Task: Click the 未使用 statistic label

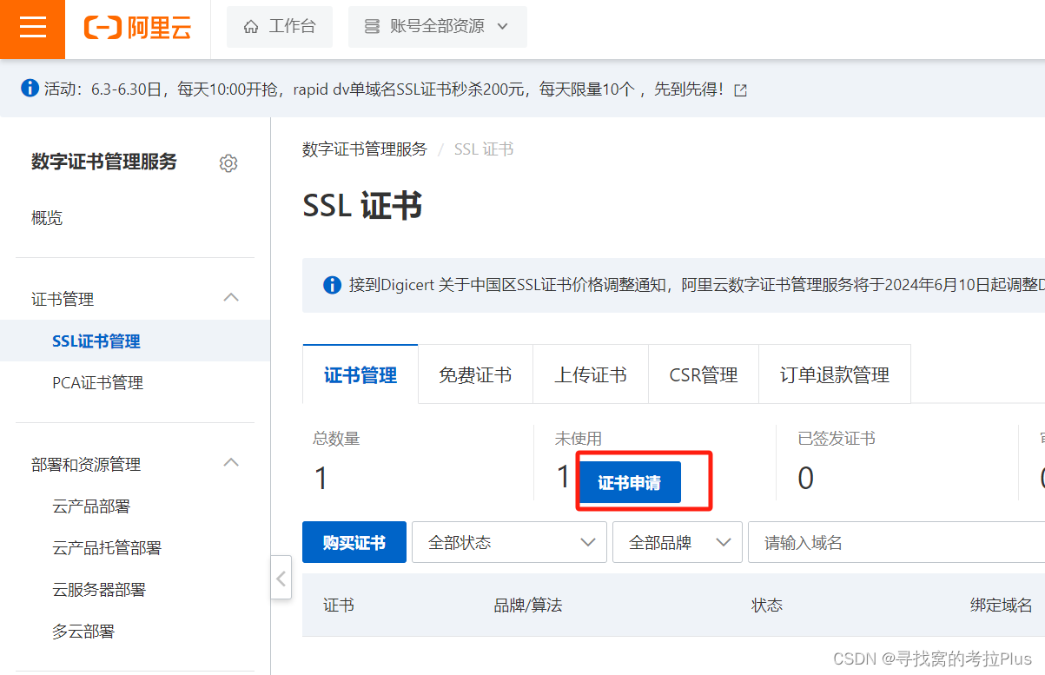Action: click(x=579, y=439)
